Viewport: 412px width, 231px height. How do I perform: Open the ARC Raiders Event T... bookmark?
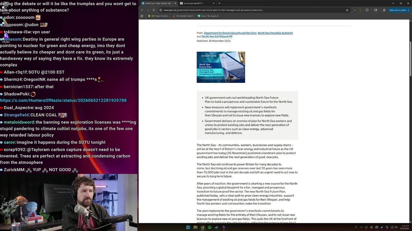coord(183,16)
